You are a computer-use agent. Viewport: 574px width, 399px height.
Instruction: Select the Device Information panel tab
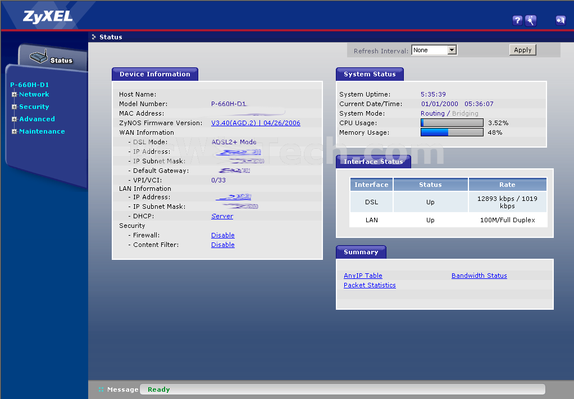155,74
